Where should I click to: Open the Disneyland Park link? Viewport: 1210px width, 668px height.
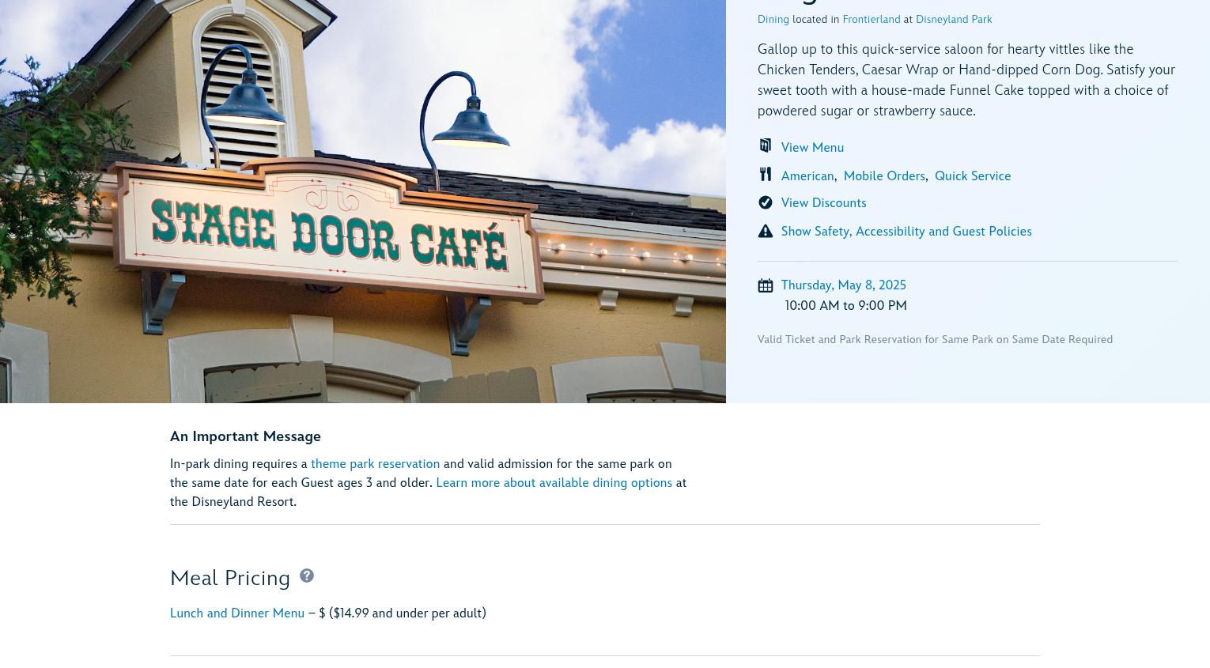click(x=954, y=19)
